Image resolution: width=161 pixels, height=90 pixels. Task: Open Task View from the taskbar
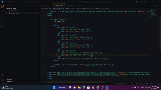click(x=70, y=87)
